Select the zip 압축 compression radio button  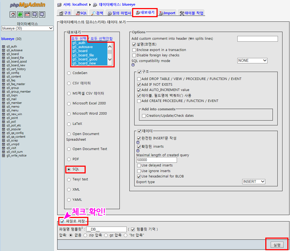[x=85, y=235]
